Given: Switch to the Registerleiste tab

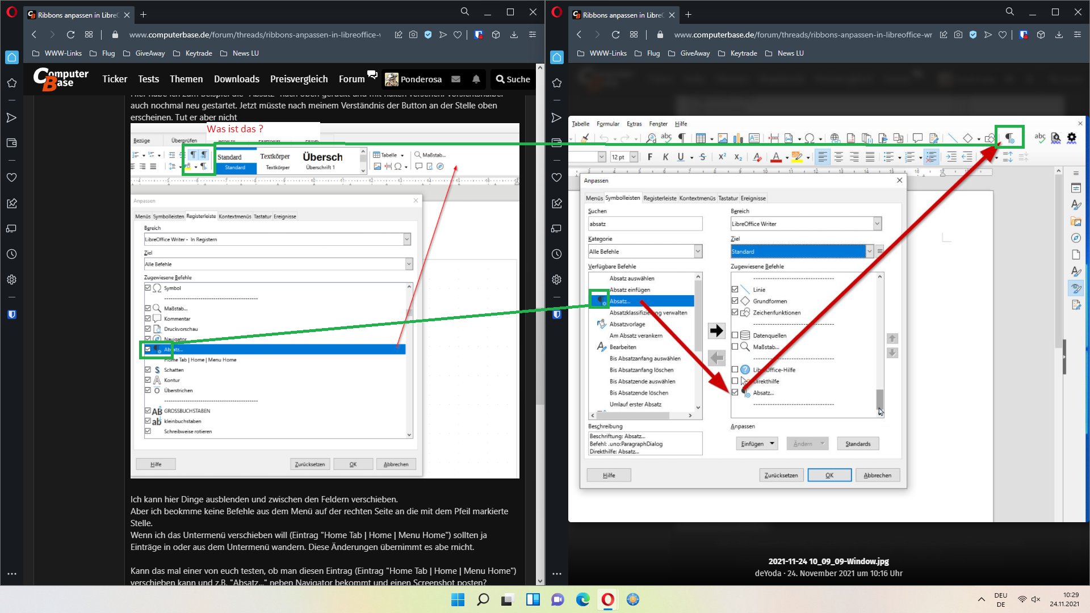Looking at the screenshot, I should coord(660,198).
